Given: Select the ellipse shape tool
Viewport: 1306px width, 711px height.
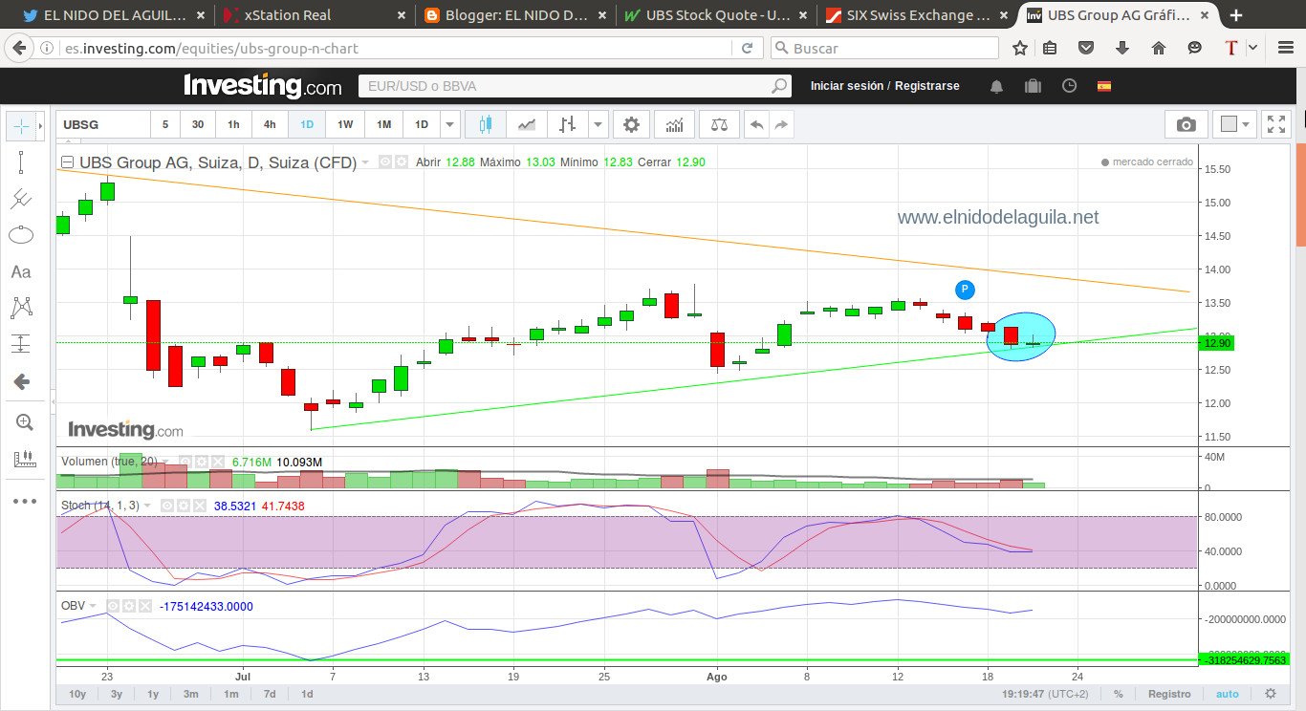Looking at the screenshot, I should tap(21, 235).
